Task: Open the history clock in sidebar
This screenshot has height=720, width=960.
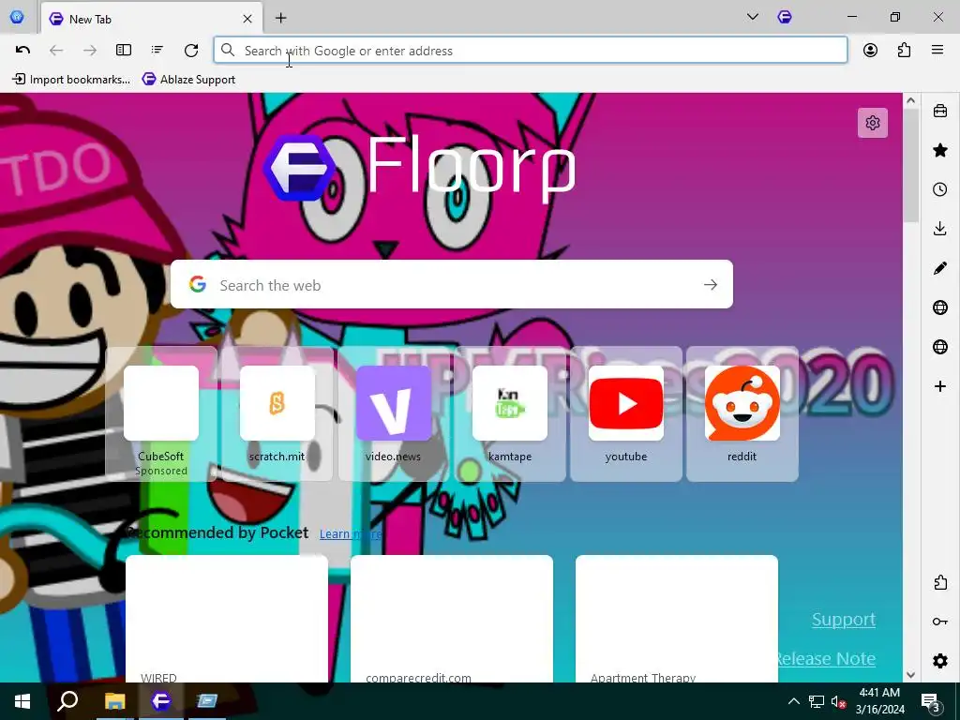Action: point(940,189)
